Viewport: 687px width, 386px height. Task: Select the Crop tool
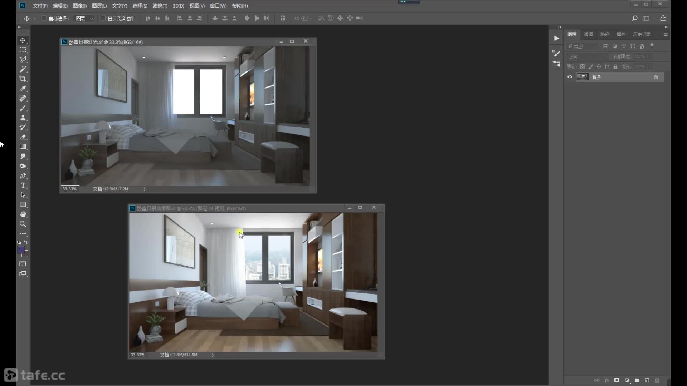23,79
